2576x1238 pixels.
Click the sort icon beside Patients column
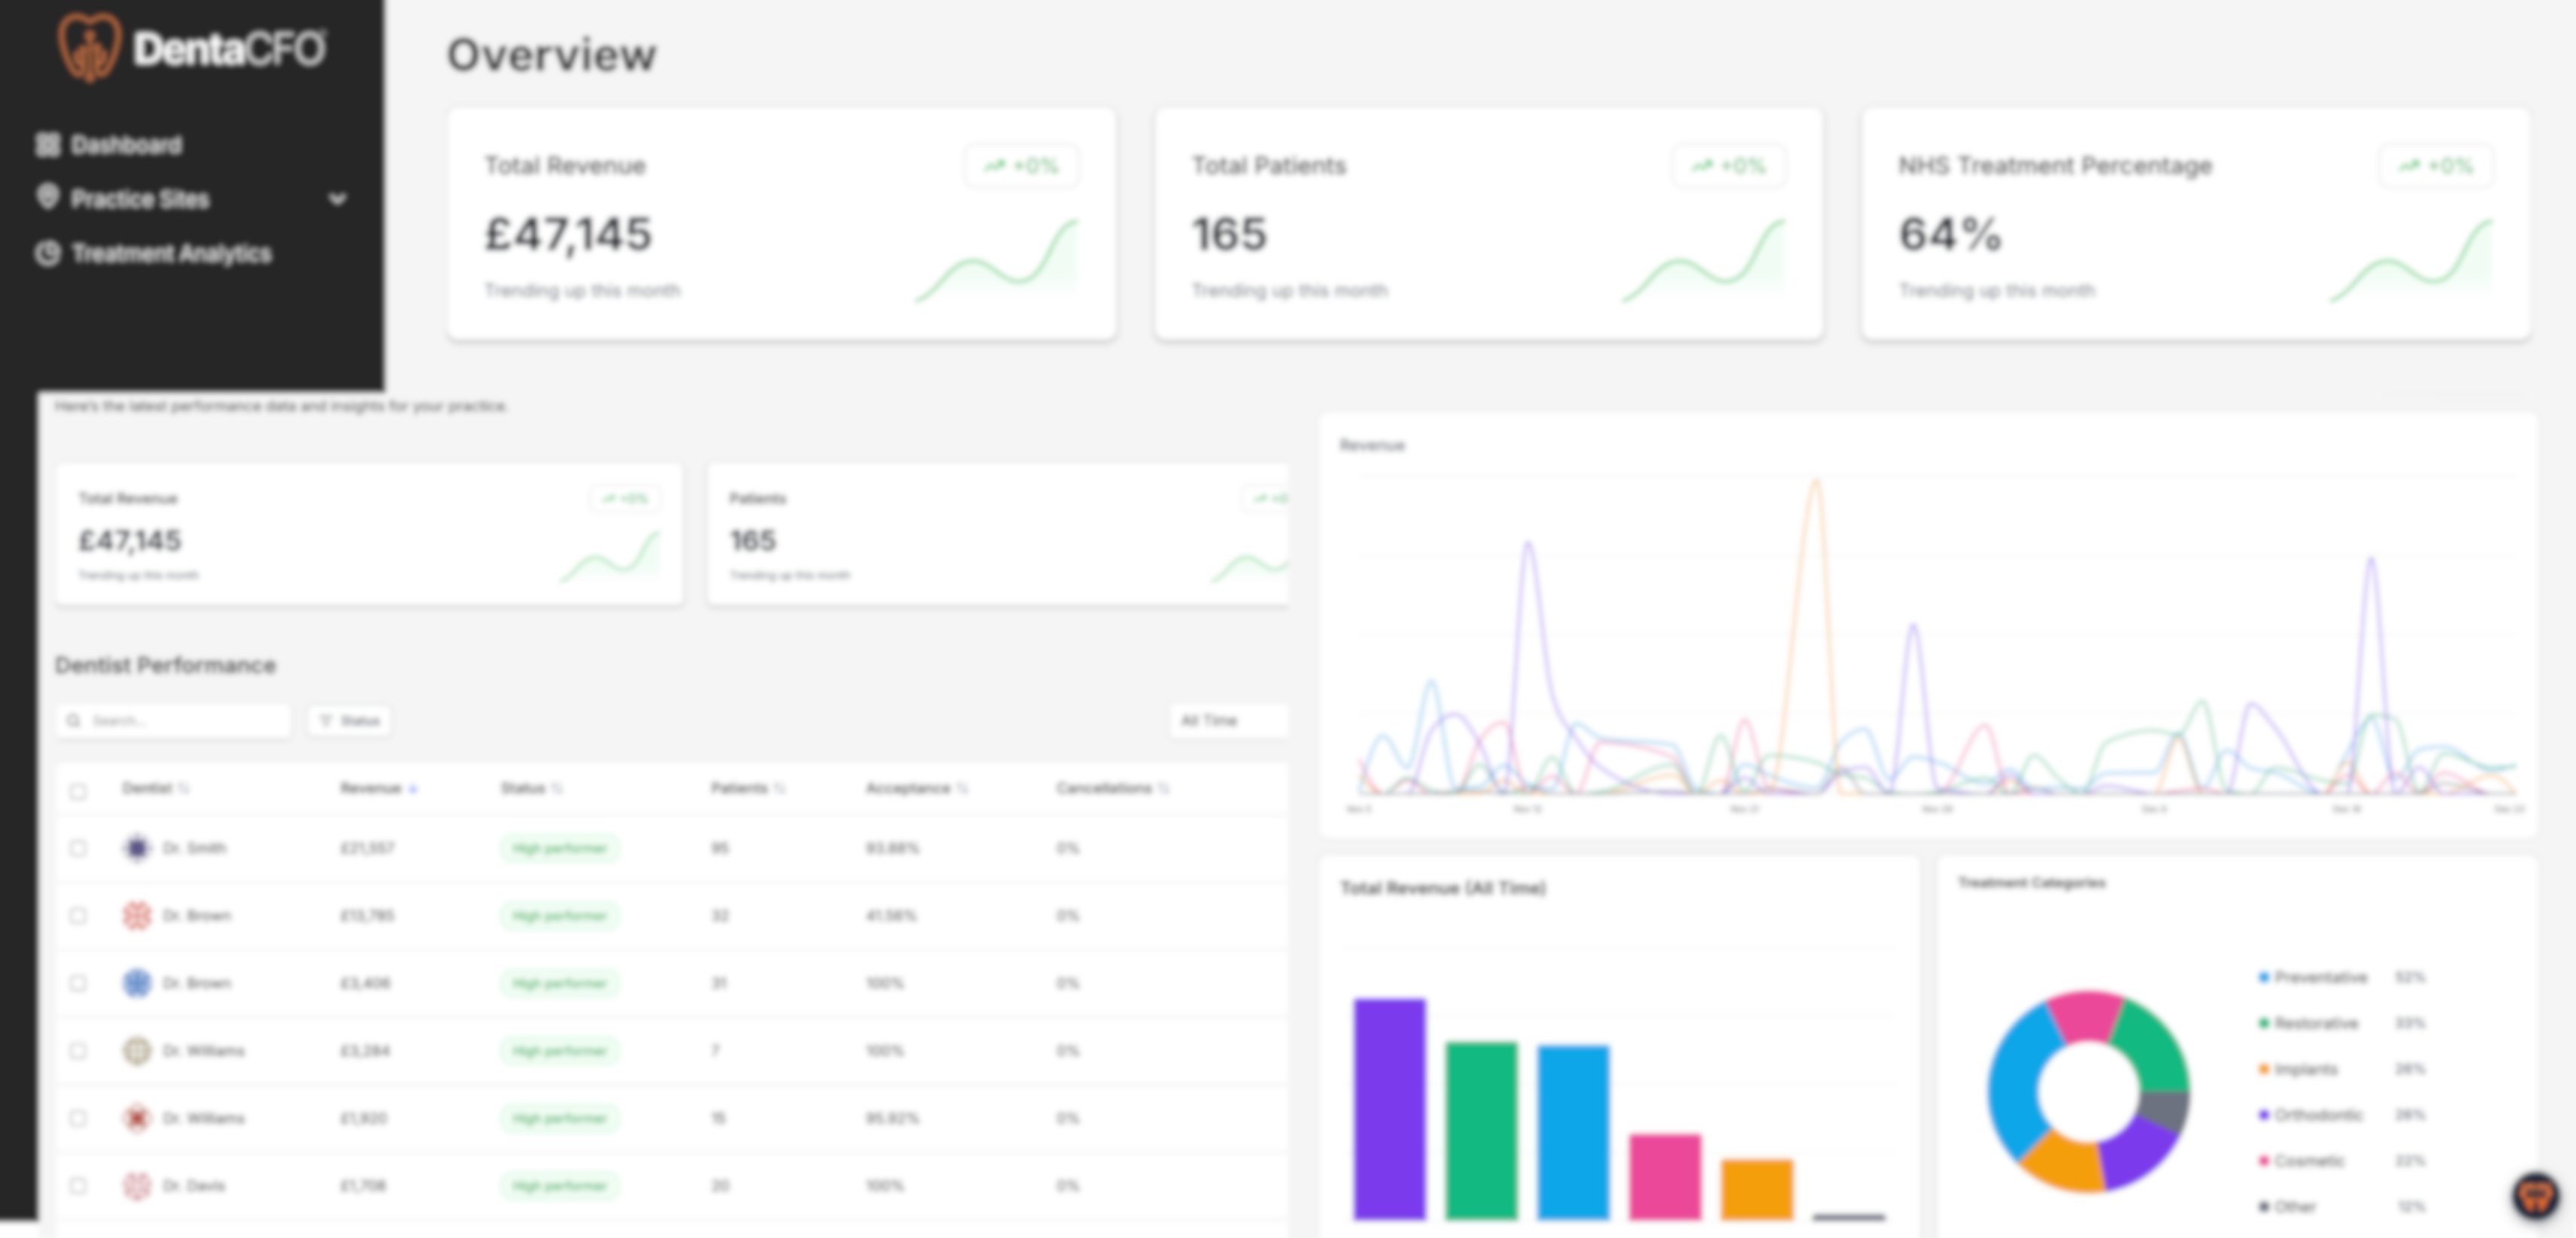click(x=779, y=789)
